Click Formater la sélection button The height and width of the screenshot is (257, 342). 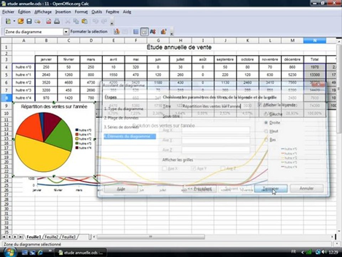click(89, 32)
